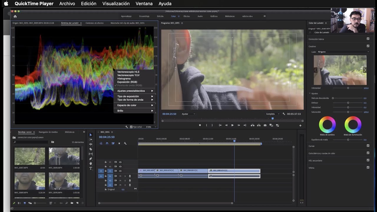The width and height of the screenshot is (377, 212).
Task: Click the Mark In brace button
Action: [206, 125]
